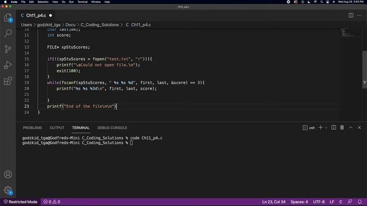367x206 pixels.
Task: Open the Search view in activity bar
Action: [8, 33]
